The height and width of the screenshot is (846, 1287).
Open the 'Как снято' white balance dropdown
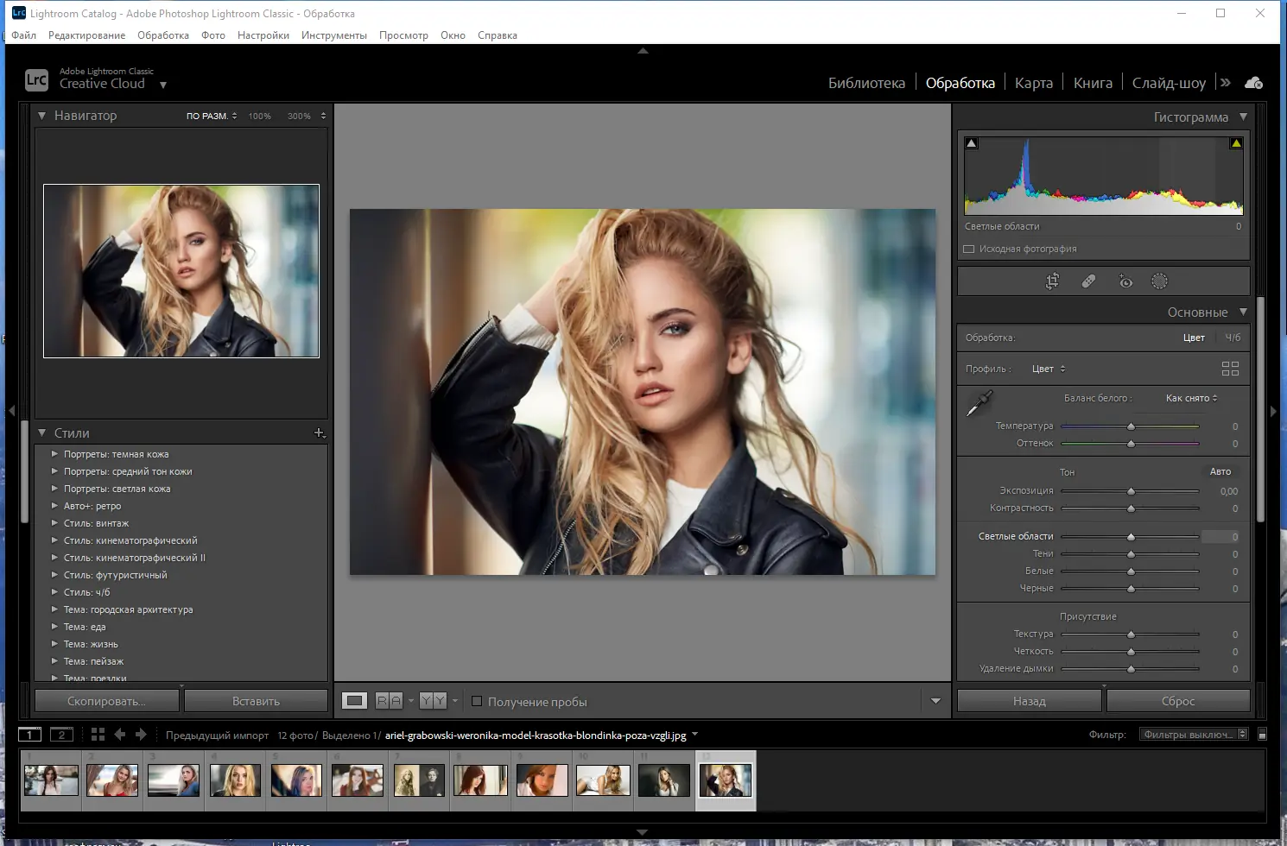(x=1191, y=398)
